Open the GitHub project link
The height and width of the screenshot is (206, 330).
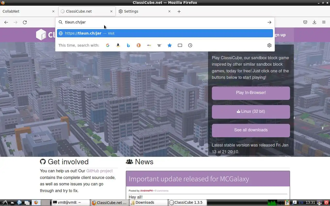[100, 171]
